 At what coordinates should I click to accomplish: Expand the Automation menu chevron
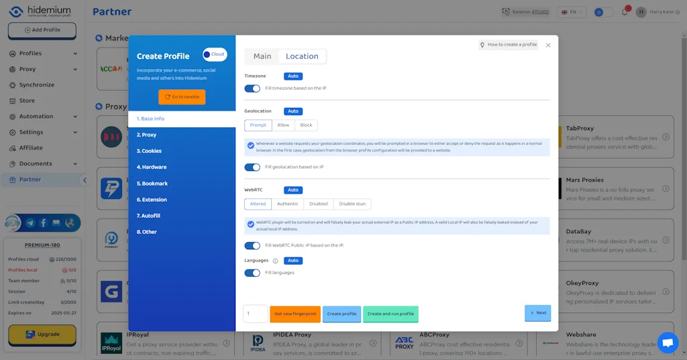75,117
